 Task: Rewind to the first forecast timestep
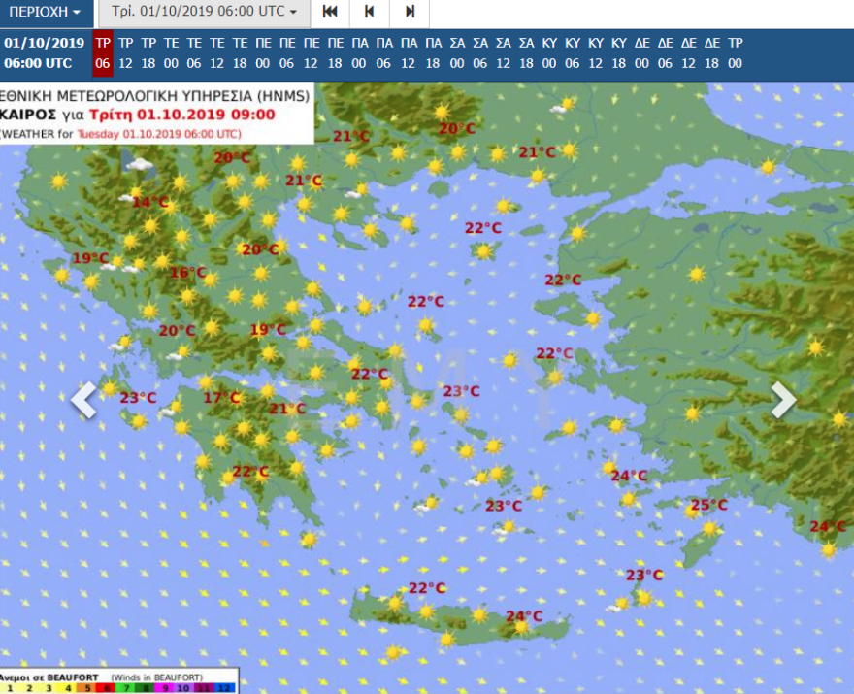330,14
